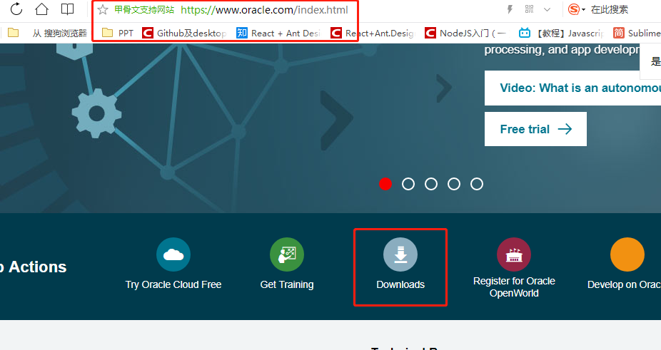
Task: Click the Free trial button
Action: coord(535,129)
